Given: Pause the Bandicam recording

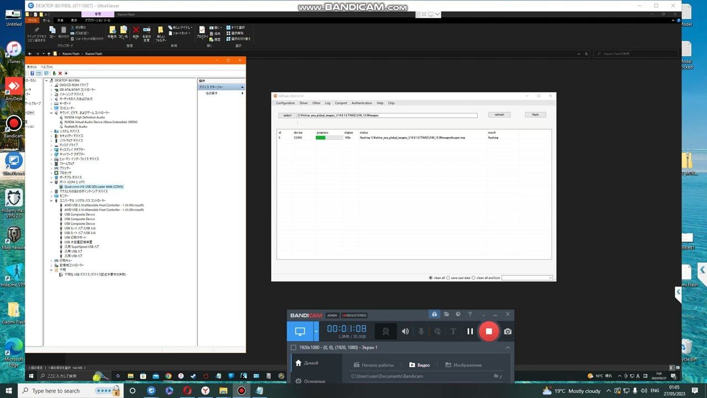Looking at the screenshot, I should (x=470, y=331).
